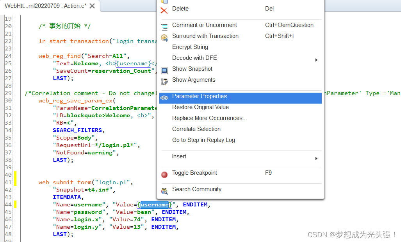
Task: Click web_submit_form function name
Action: click(x=65, y=182)
